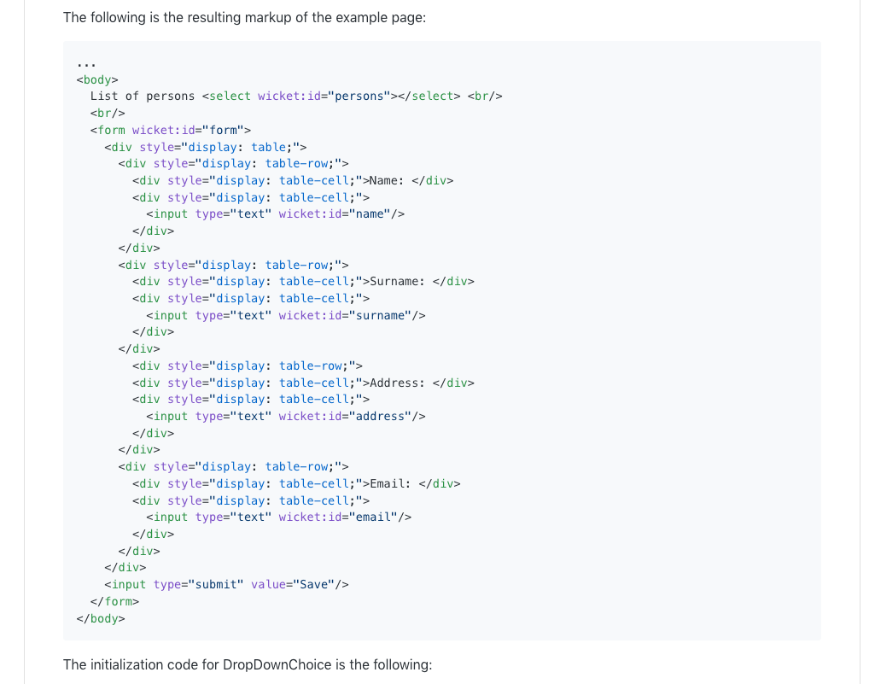Click the closing </body> tag

click(101, 618)
